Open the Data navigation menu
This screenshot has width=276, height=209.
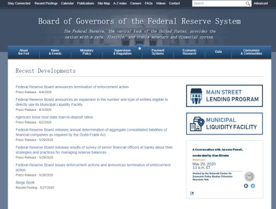pos(219,52)
